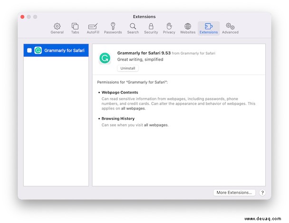289x223 pixels.
Task: Enable the Grammarly for Safari checkbox
Action: [29, 50]
